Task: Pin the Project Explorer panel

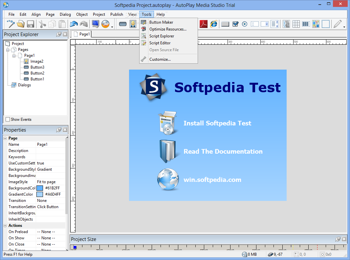Action: click(x=59, y=34)
